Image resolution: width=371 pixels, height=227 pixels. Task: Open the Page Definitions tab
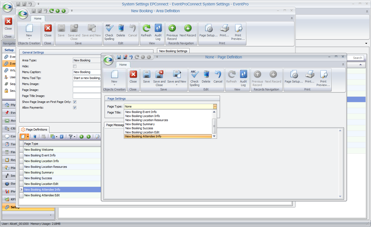tap(34, 130)
